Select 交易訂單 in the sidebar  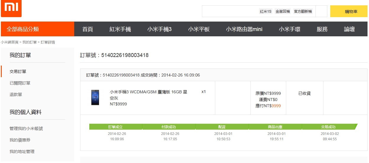click(18, 71)
